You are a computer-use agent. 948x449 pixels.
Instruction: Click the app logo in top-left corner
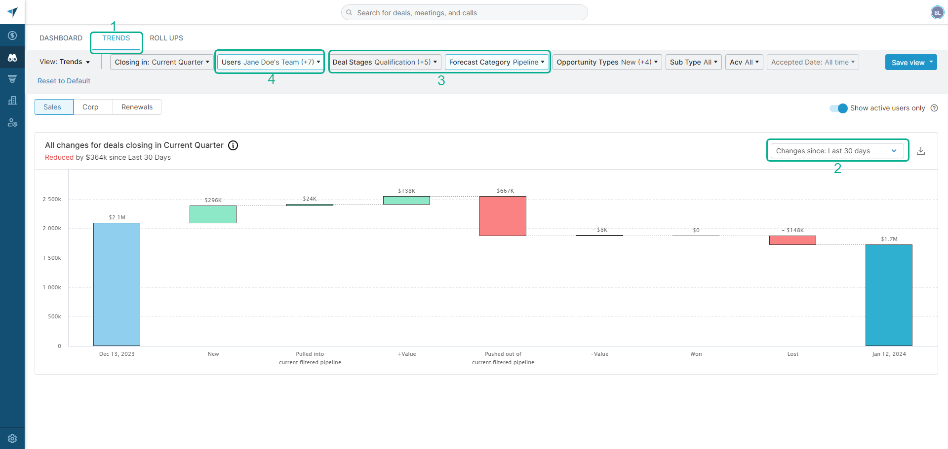[12, 12]
